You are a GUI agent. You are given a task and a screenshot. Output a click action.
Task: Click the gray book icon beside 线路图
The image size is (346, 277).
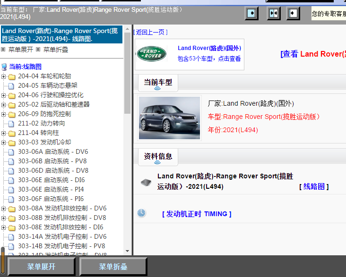(146, 182)
